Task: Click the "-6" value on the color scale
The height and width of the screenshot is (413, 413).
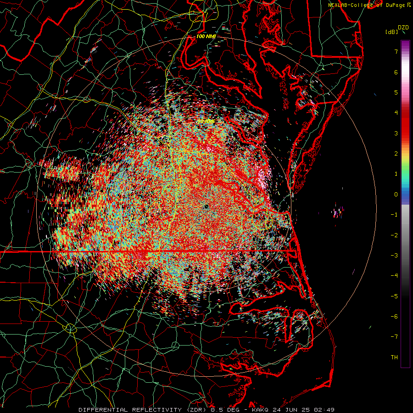Action: 394,317
